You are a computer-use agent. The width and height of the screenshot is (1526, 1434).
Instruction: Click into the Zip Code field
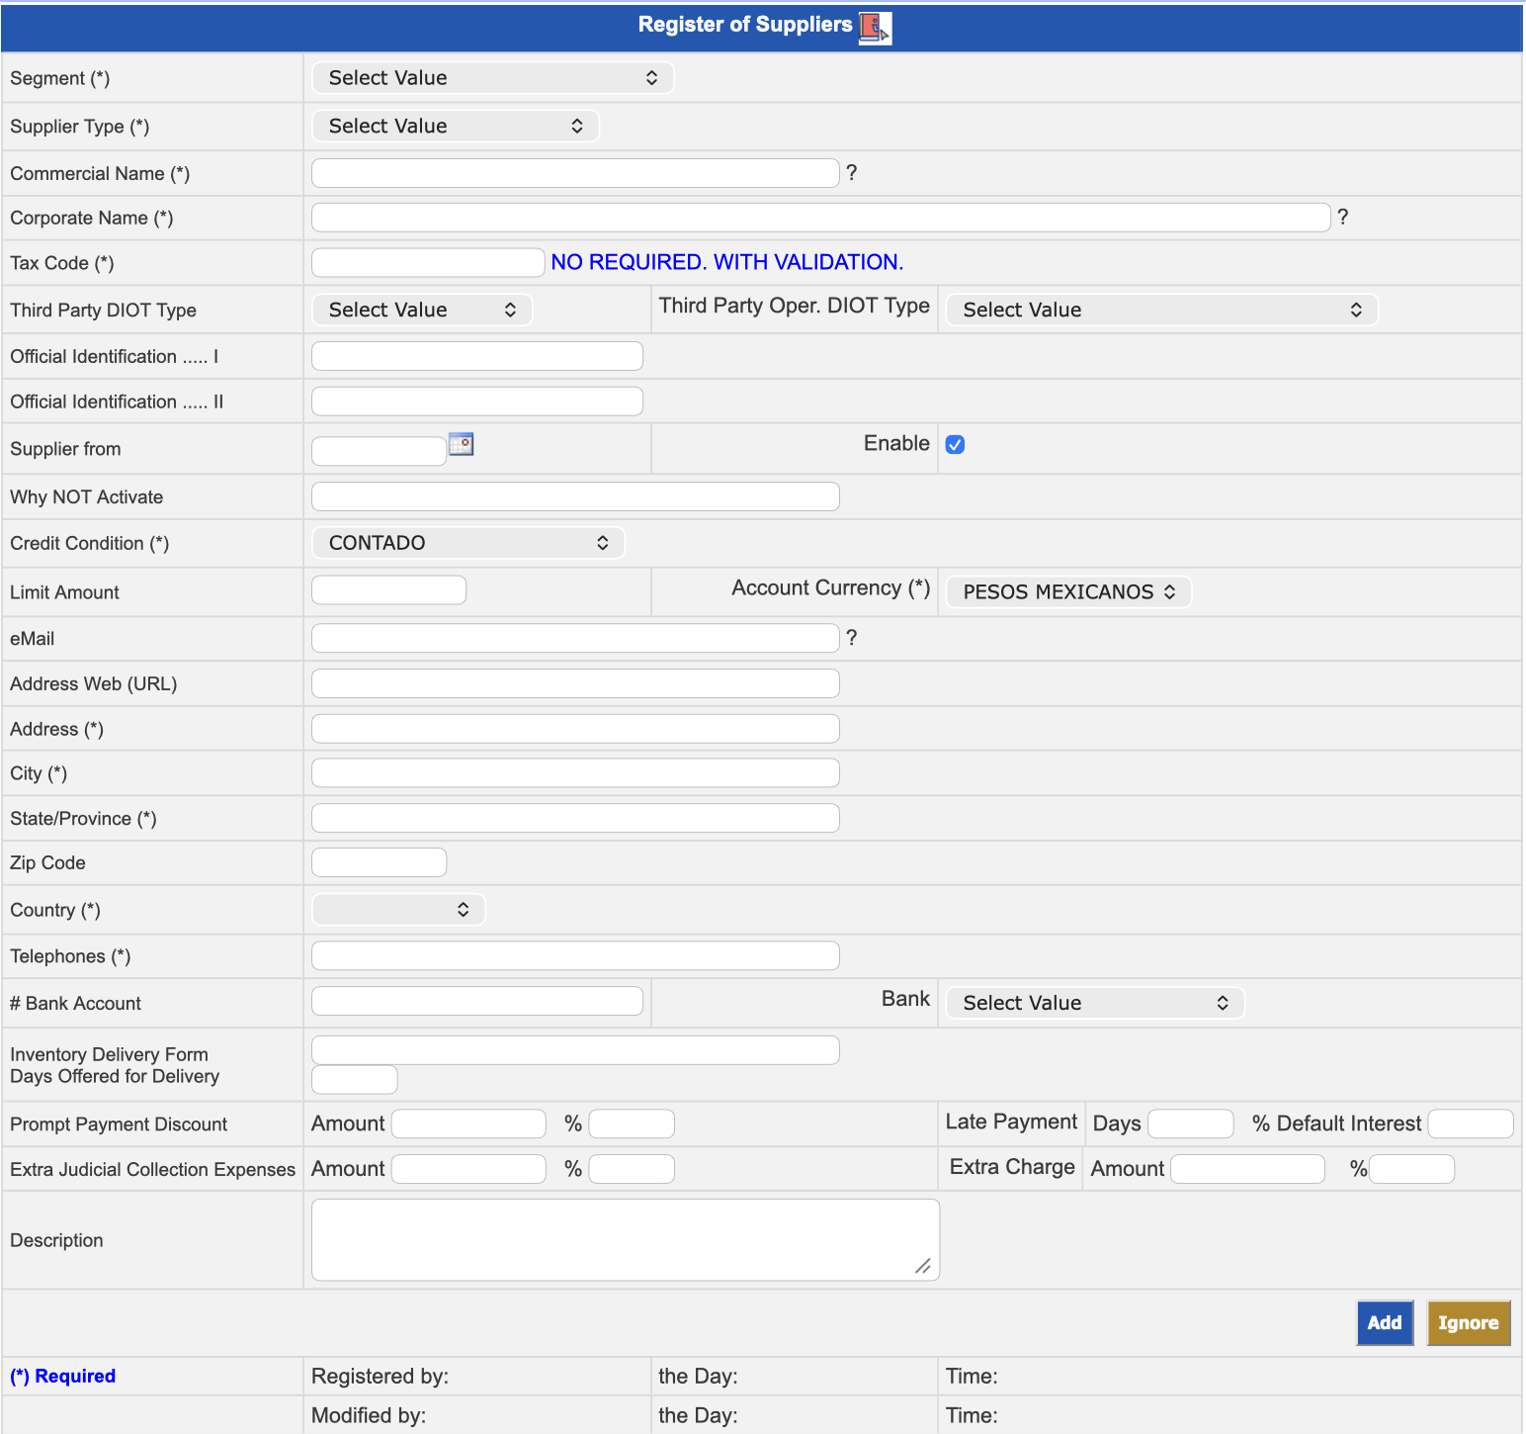tap(379, 862)
